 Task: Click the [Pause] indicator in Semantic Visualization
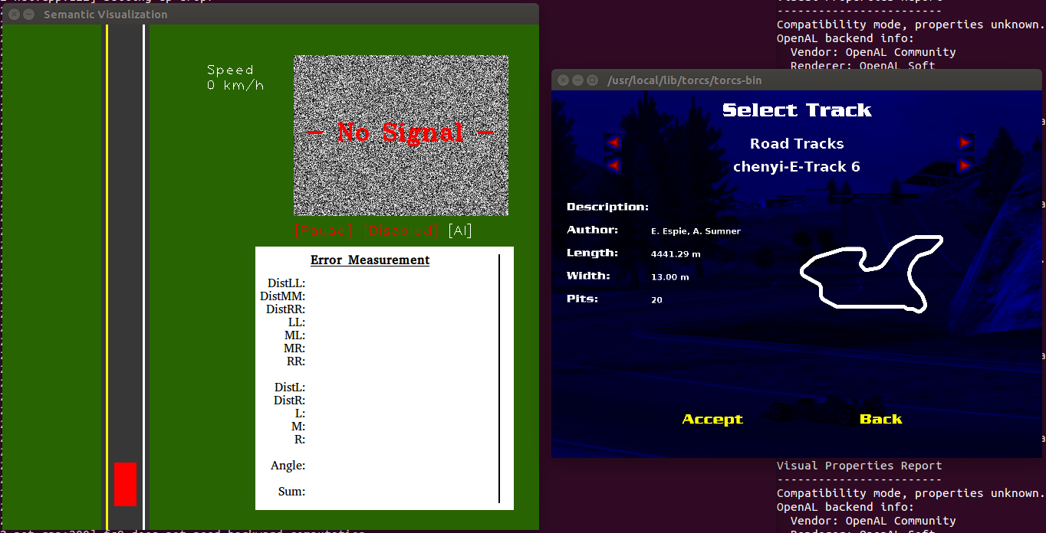(x=323, y=231)
